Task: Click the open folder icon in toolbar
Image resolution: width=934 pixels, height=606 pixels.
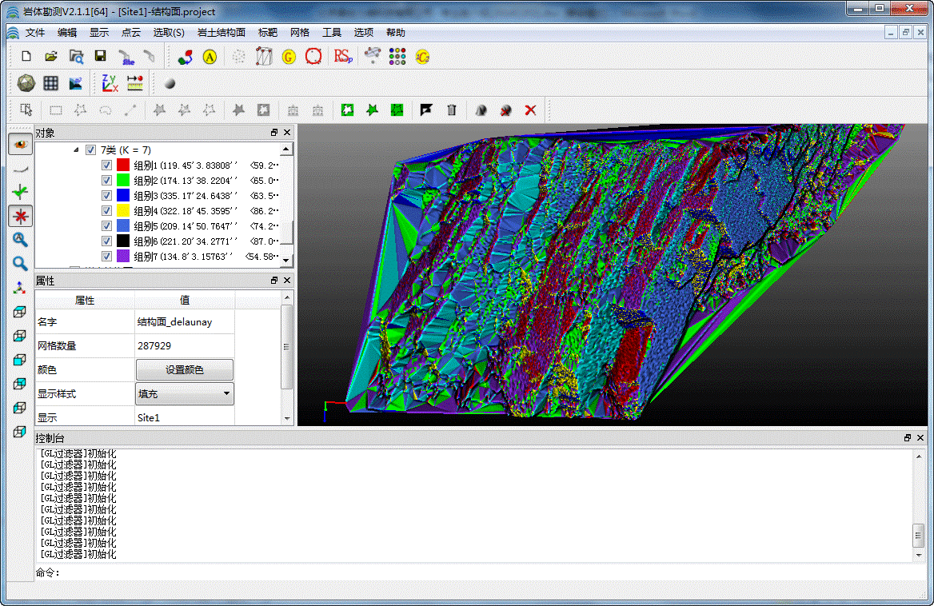Action: click(x=50, y=57)
